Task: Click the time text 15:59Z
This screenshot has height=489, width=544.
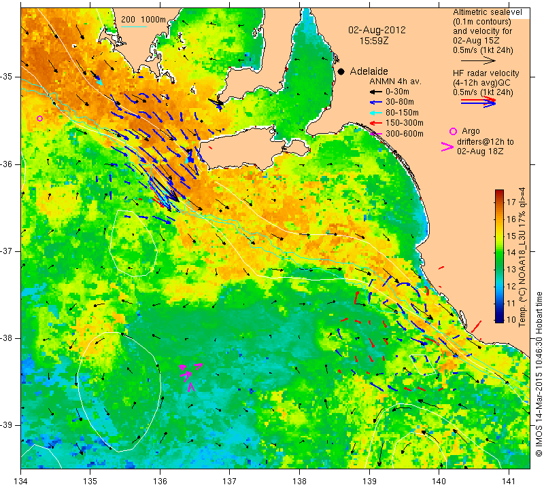Action: click(374, 41)
